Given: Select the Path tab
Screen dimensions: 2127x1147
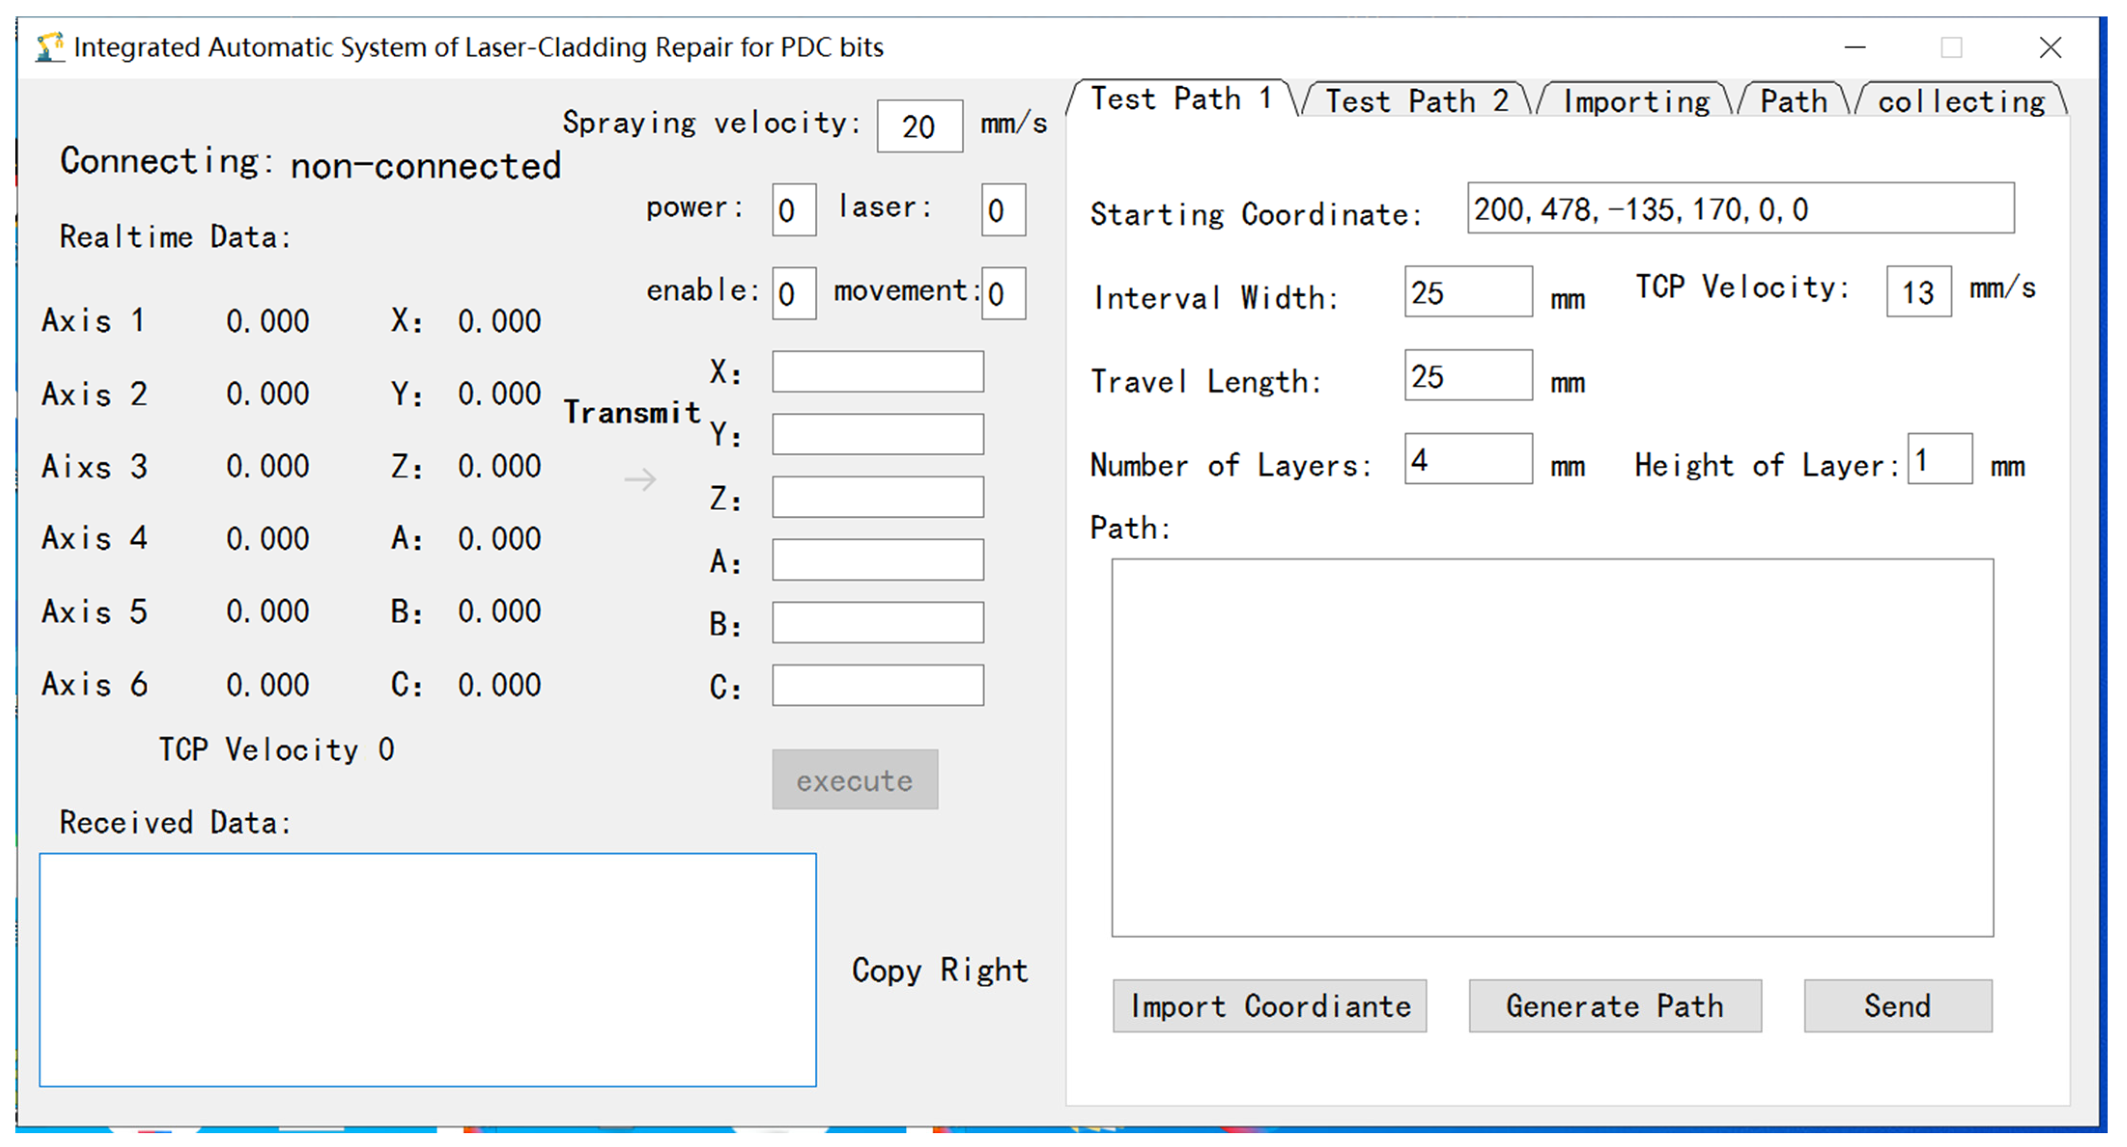Looking at the screenshot, I should [x=1792, y=101].
